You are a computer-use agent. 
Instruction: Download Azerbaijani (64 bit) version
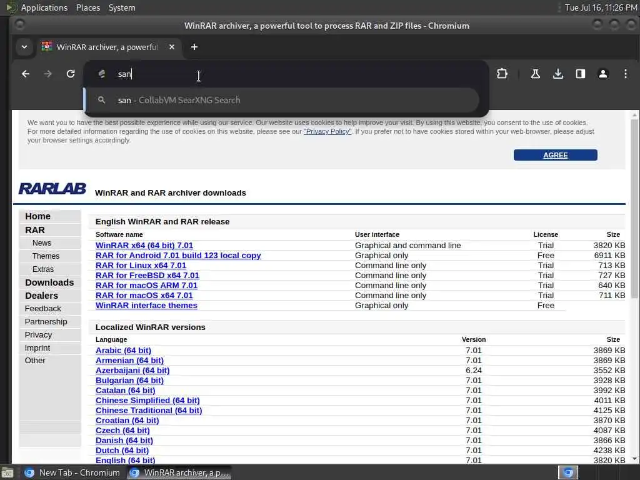point(132,370)
